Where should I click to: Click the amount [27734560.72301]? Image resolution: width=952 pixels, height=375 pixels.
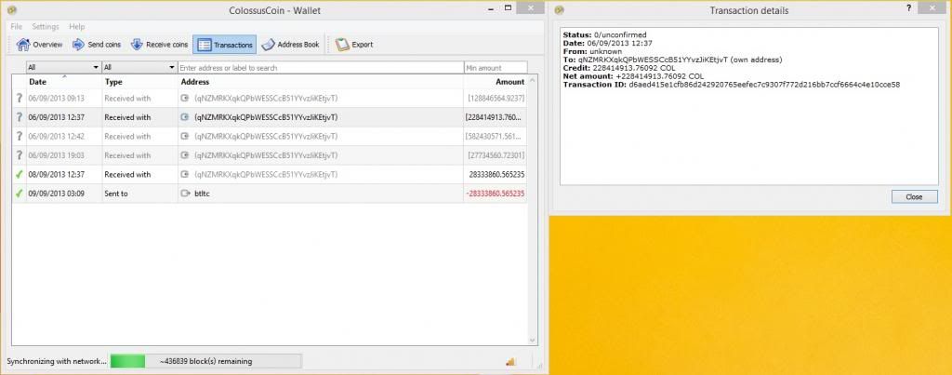pos(496,155)
